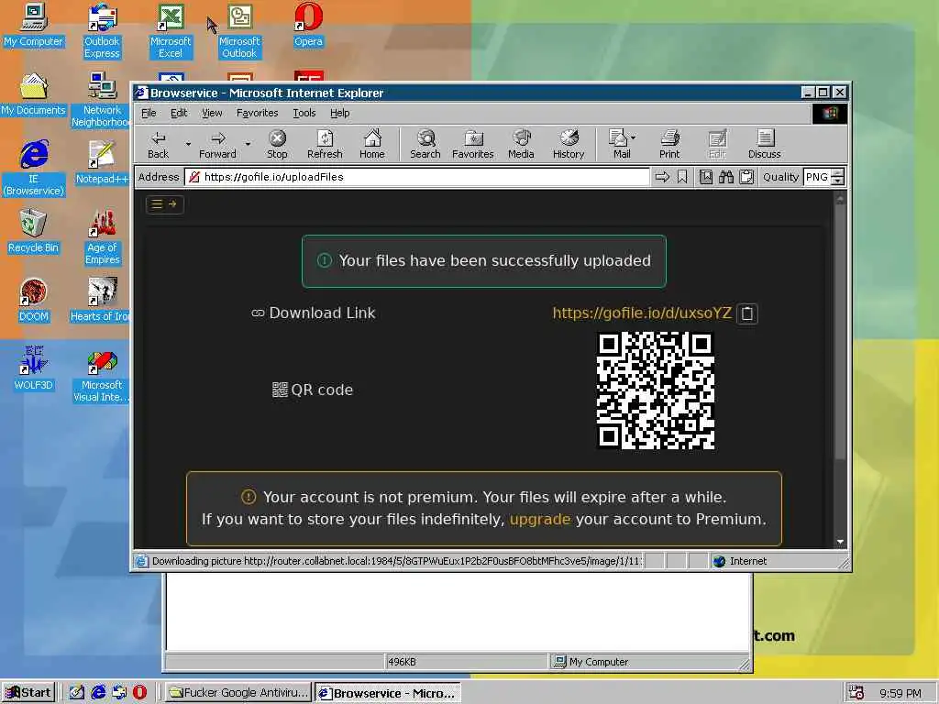Viewport: 939px width, 704px height.
Task: Open the Tools menu
Action: [304, 113]
